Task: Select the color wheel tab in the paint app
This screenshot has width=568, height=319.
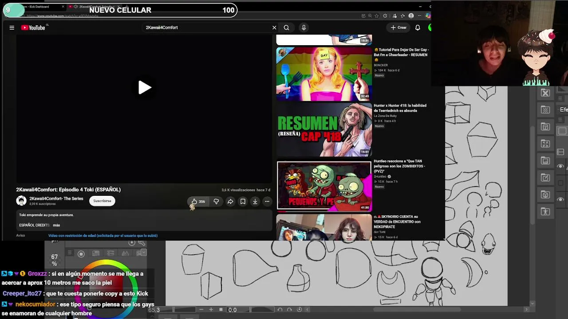Action: tap(81, 254)
